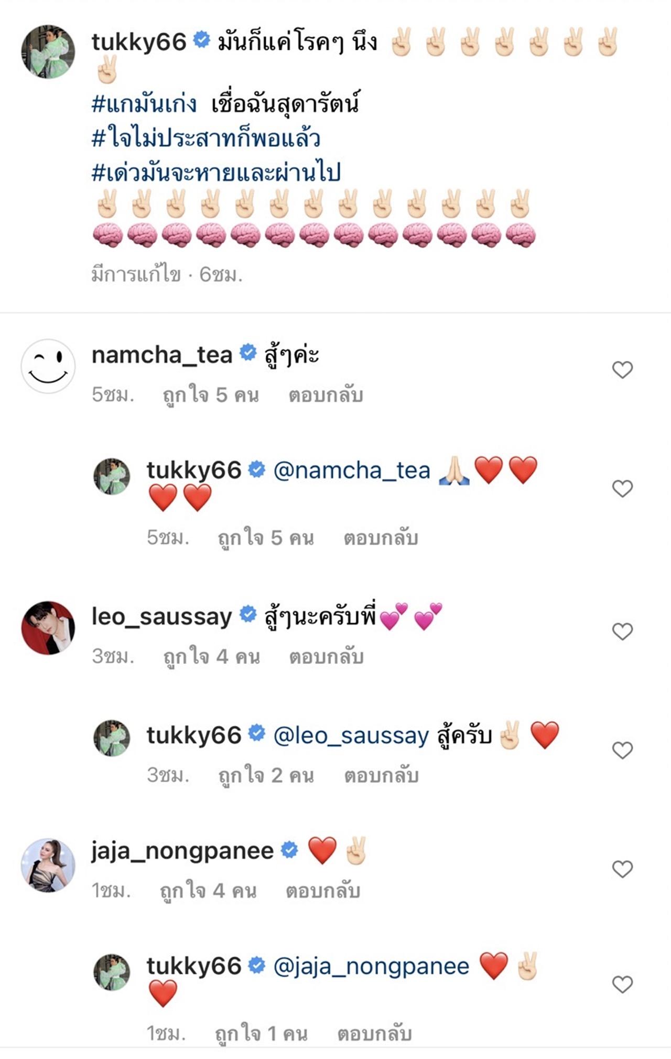Open tukky66 profile picture on caption
The width and height of the screenshot is (671, 1059).
tap(48, 51)
